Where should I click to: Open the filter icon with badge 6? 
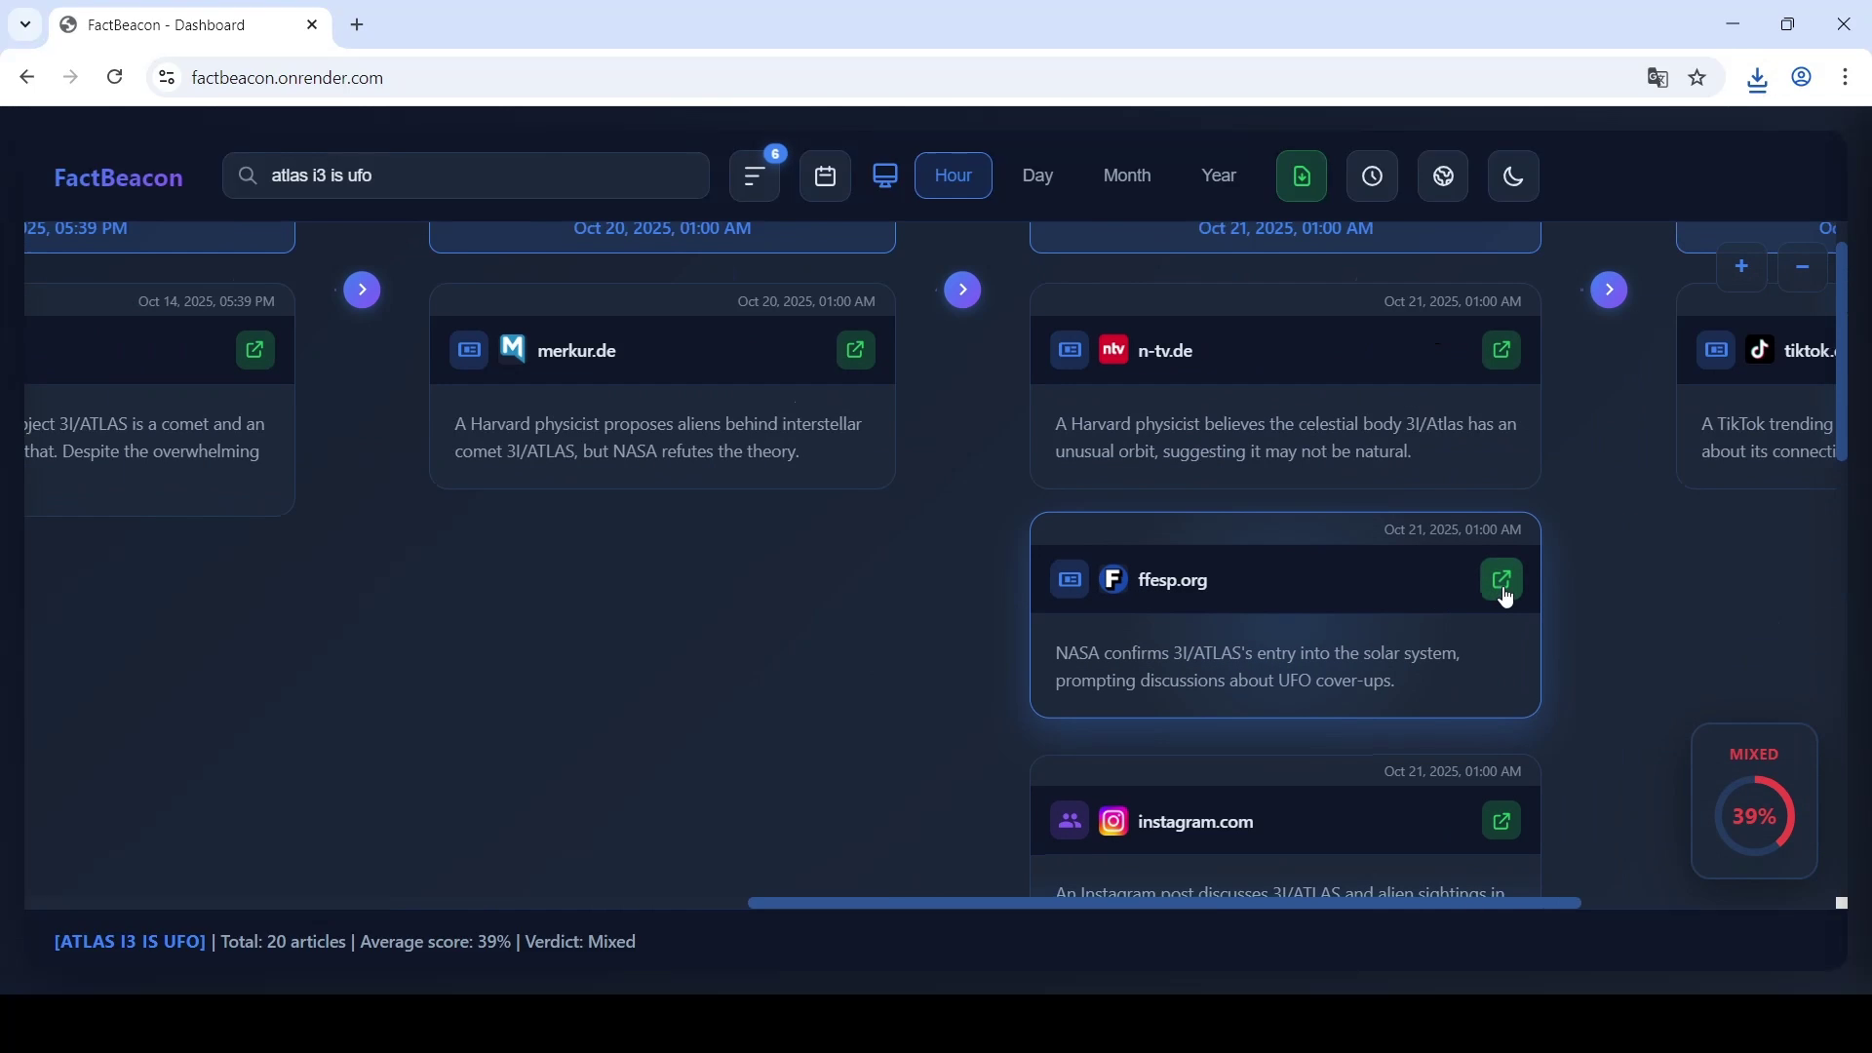(x=755, y=176)
